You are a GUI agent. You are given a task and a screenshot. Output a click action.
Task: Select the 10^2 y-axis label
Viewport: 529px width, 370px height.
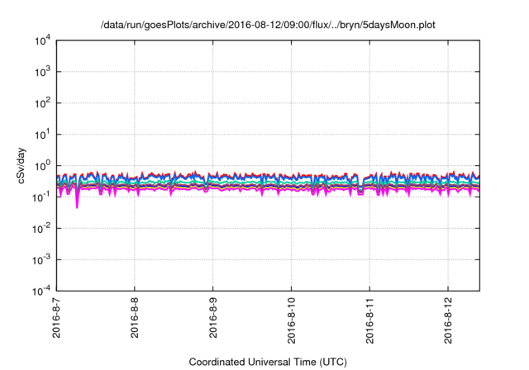(x=43, y=103)
